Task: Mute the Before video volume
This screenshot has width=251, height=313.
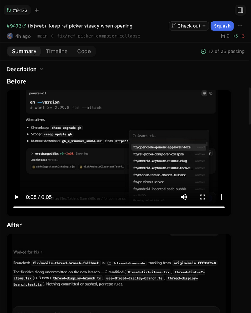Action: pyautogui.click(x=184, y=197)
